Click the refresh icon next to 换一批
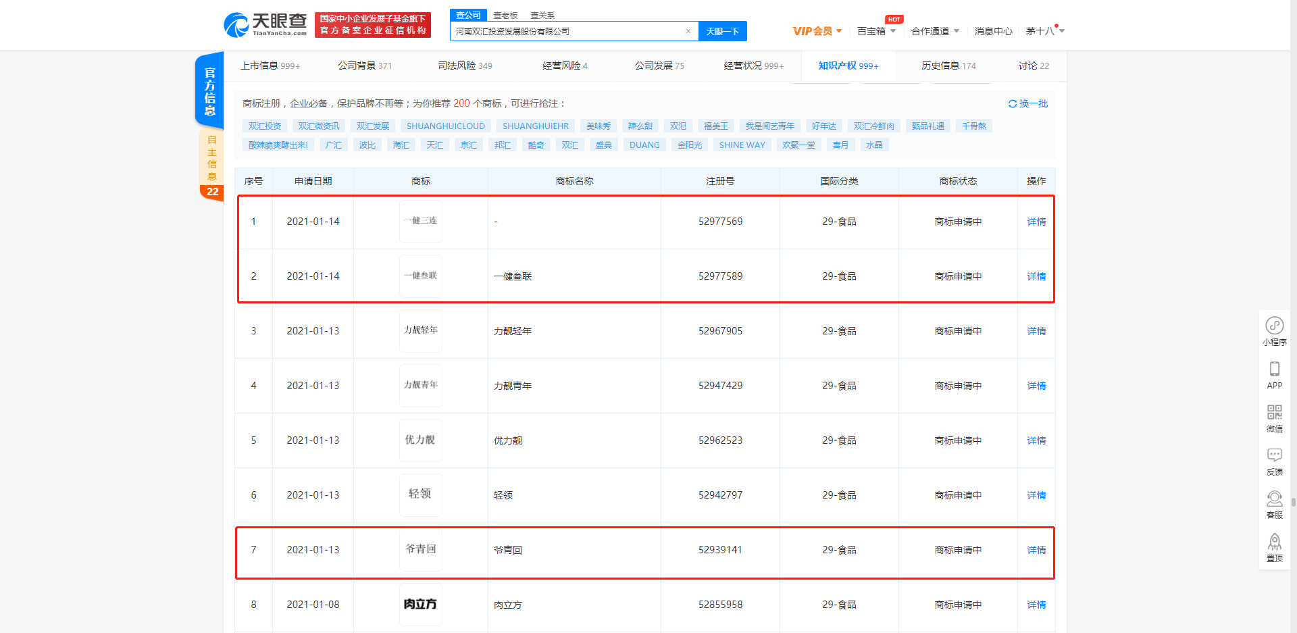The image size is (1297, 633). (x=1013, y=103)
